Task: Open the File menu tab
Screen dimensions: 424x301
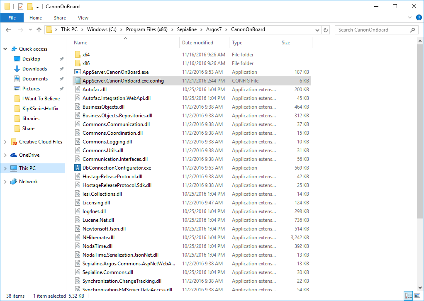Action: [x=12, y=18]
